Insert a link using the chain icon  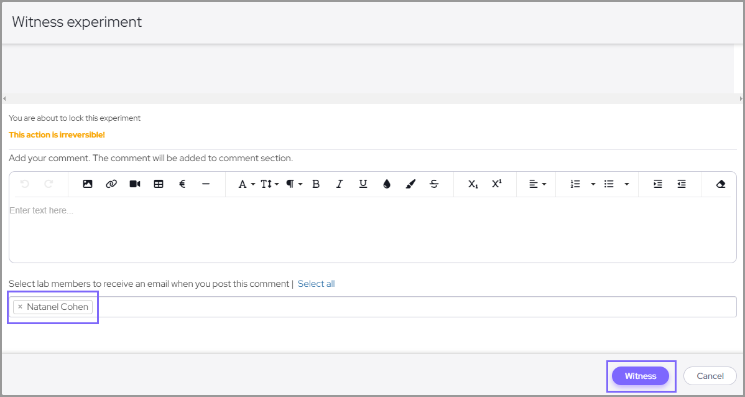coord(111,184)
